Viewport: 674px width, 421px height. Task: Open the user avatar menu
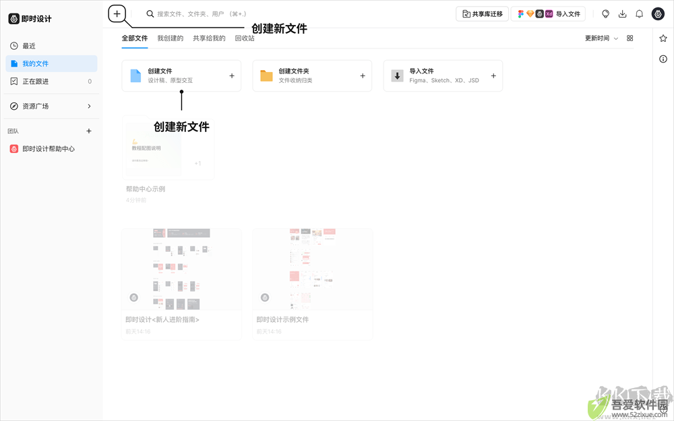(x=658, y=13)
